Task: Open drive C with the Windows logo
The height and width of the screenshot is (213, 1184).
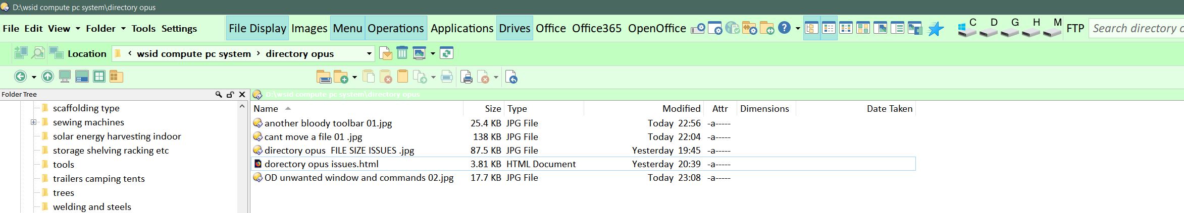Action: (x=967, y=28)
